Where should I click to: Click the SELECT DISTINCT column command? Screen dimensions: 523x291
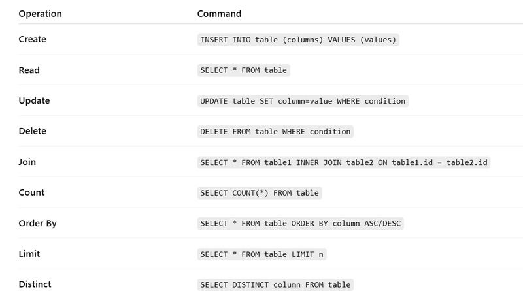pos(275,284)
